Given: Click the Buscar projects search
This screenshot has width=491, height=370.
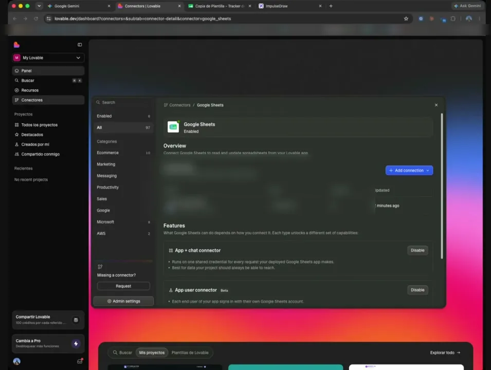Looking at the screenshot, I should click(122, 353).
